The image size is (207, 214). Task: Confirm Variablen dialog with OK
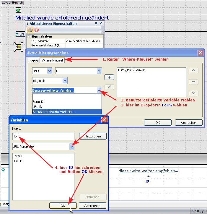pyautogui.click(x=63, y=205)
